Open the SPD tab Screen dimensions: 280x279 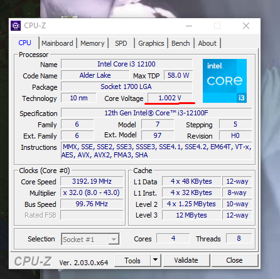(121, 43)
